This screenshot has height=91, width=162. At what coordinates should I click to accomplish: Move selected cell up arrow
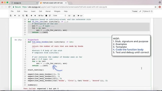(x=31, y=16)
